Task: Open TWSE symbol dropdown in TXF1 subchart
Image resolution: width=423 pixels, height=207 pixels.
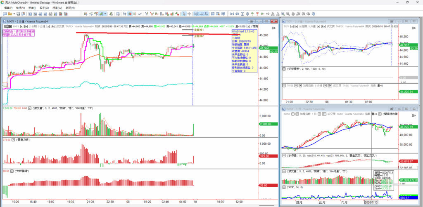Action: 296,86
